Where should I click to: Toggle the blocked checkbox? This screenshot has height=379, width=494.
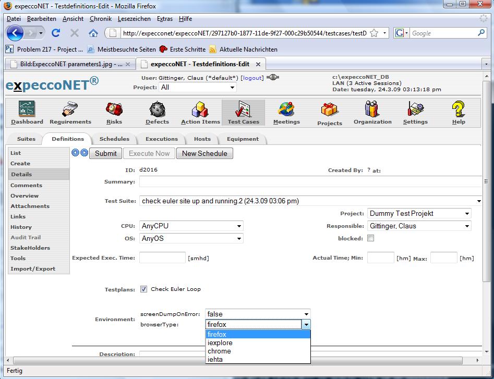coord(371,238)
